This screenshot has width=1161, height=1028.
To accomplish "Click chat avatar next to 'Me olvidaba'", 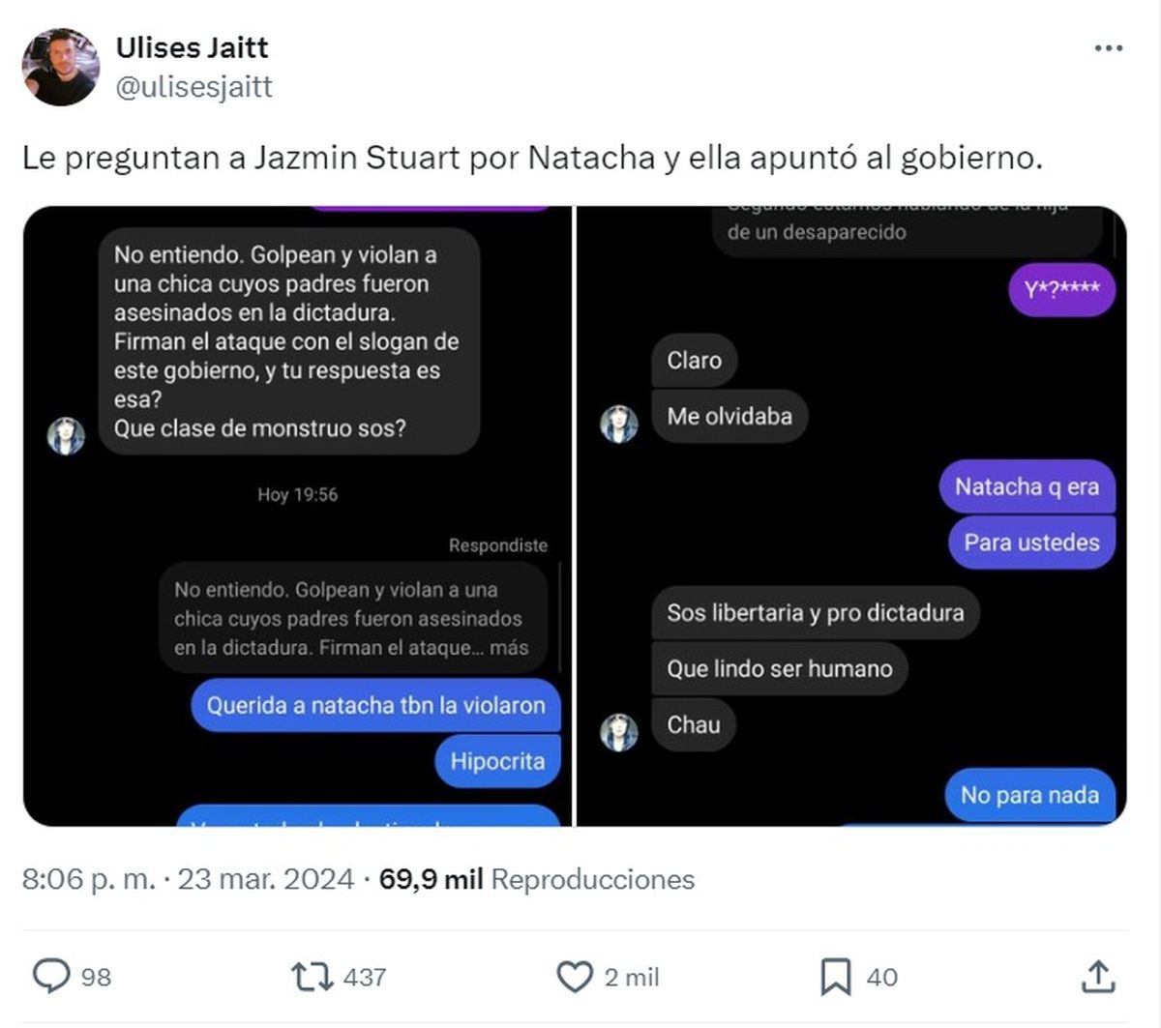I will (x=619, y=424).
